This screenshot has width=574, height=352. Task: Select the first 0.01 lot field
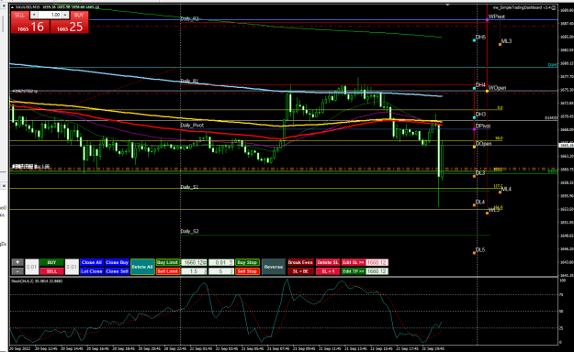(32, 267)
